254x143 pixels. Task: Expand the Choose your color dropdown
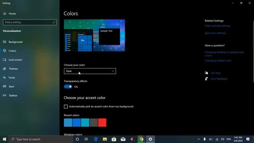90,71
